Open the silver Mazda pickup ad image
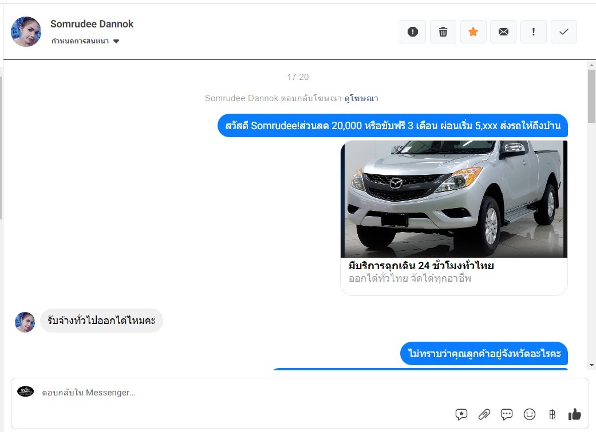The height and width of the screenshot is (432, 596). 454,199
